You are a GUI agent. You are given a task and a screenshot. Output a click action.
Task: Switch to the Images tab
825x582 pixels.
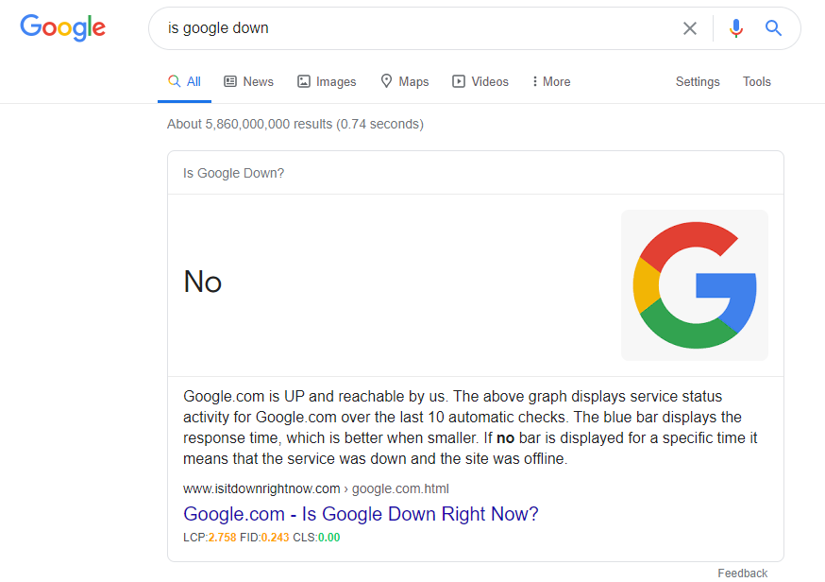click(x=327, y=81)
